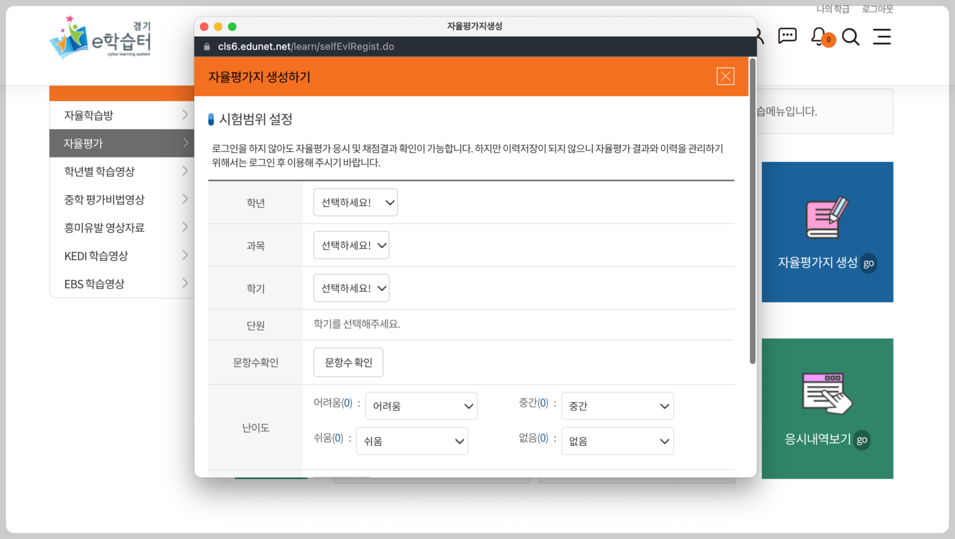Screen dimensions: 955x539
Task: Open the 학년 dropdown
Action: pyautogui.click(x=355, y=203)
